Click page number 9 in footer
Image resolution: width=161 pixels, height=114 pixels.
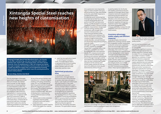coord(154,110)
